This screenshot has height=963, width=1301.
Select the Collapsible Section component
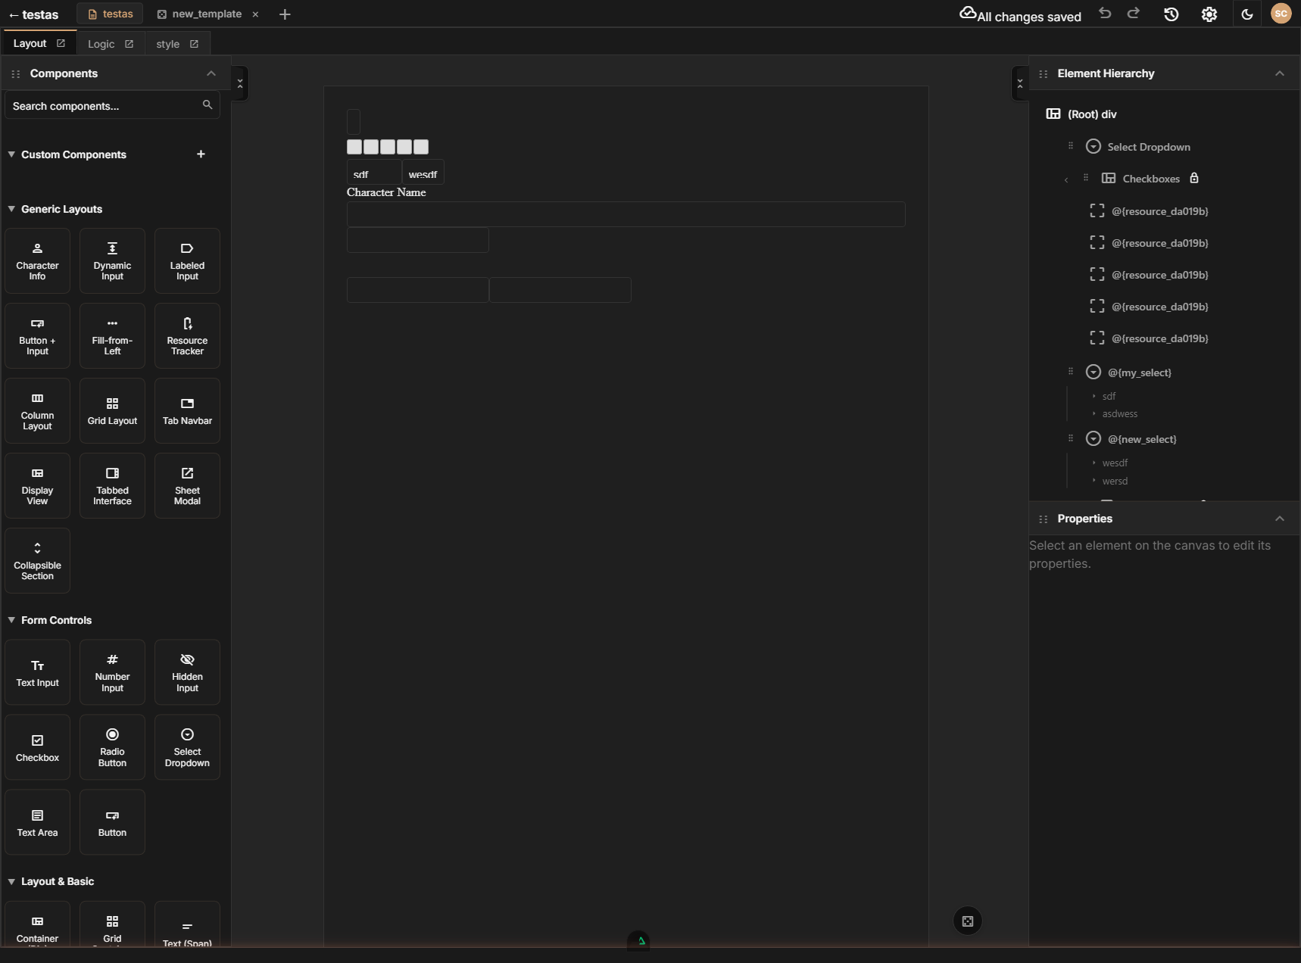tap(37, 561)
